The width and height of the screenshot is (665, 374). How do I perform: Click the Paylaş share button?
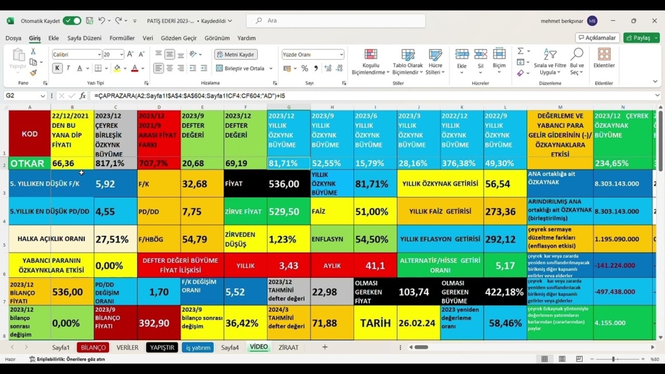(639, 38)
